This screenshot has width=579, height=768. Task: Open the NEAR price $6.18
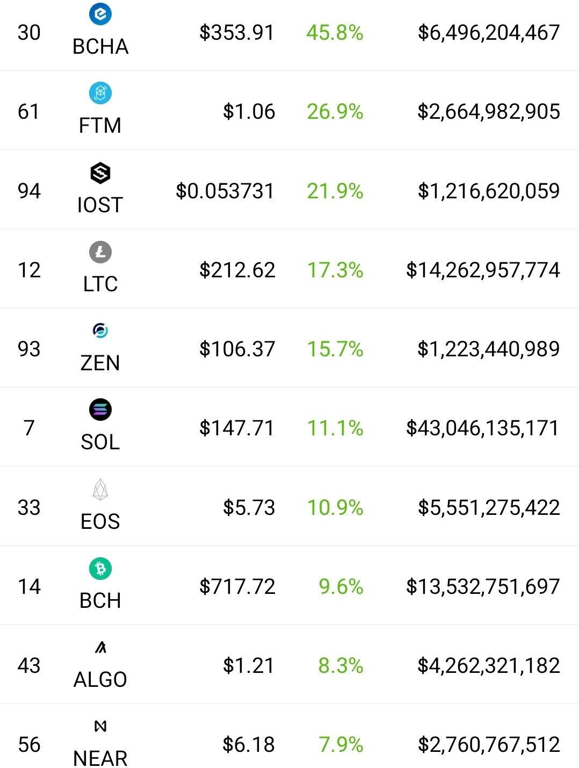249,744
